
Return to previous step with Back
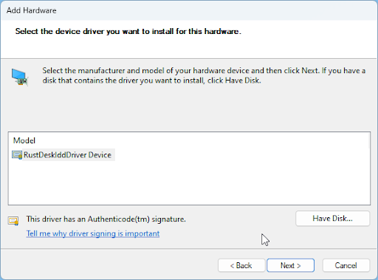[x=241, y=265]
